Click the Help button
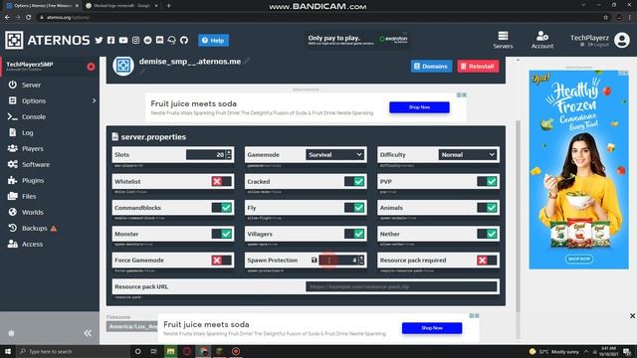Viewport: 637px width, 358px height. tap(213, 40)
